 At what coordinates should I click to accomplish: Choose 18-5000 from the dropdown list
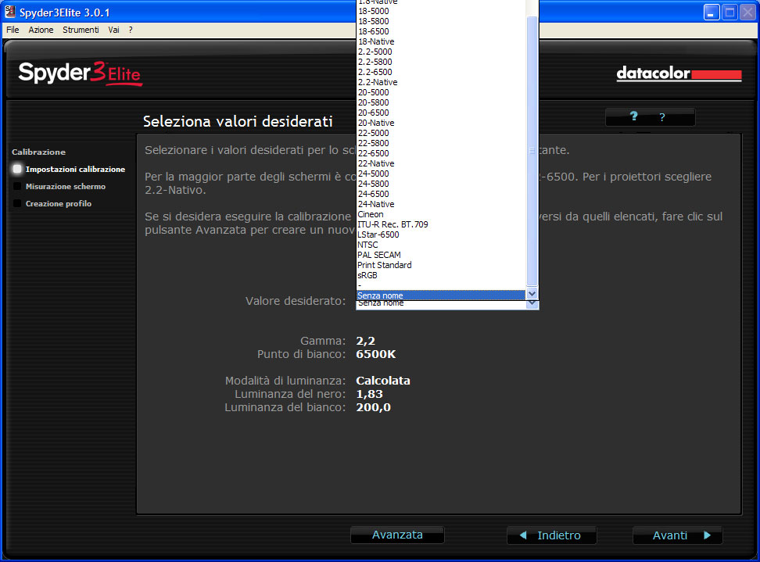pyautogui.click(x=441, y=11)
